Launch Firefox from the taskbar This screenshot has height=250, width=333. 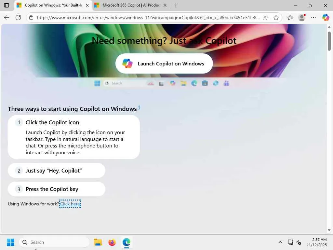point(112,242)
